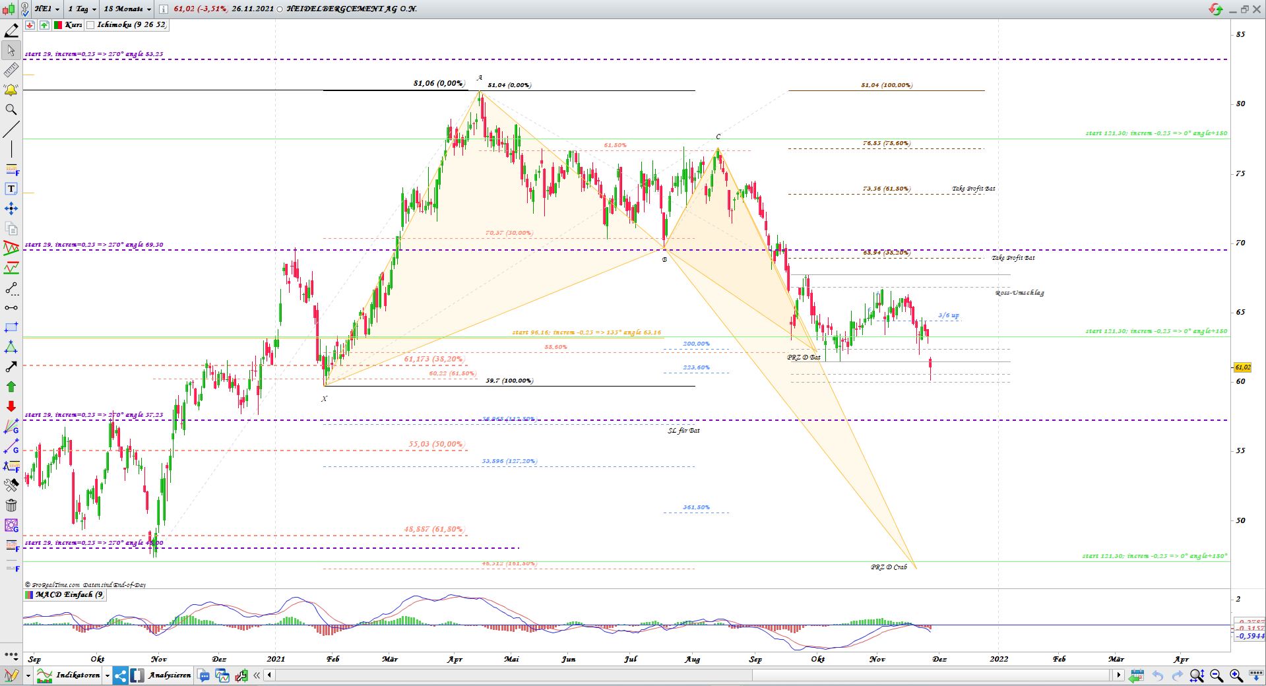
Task: Click the instrument info icon
Action: tap(164, 9)
